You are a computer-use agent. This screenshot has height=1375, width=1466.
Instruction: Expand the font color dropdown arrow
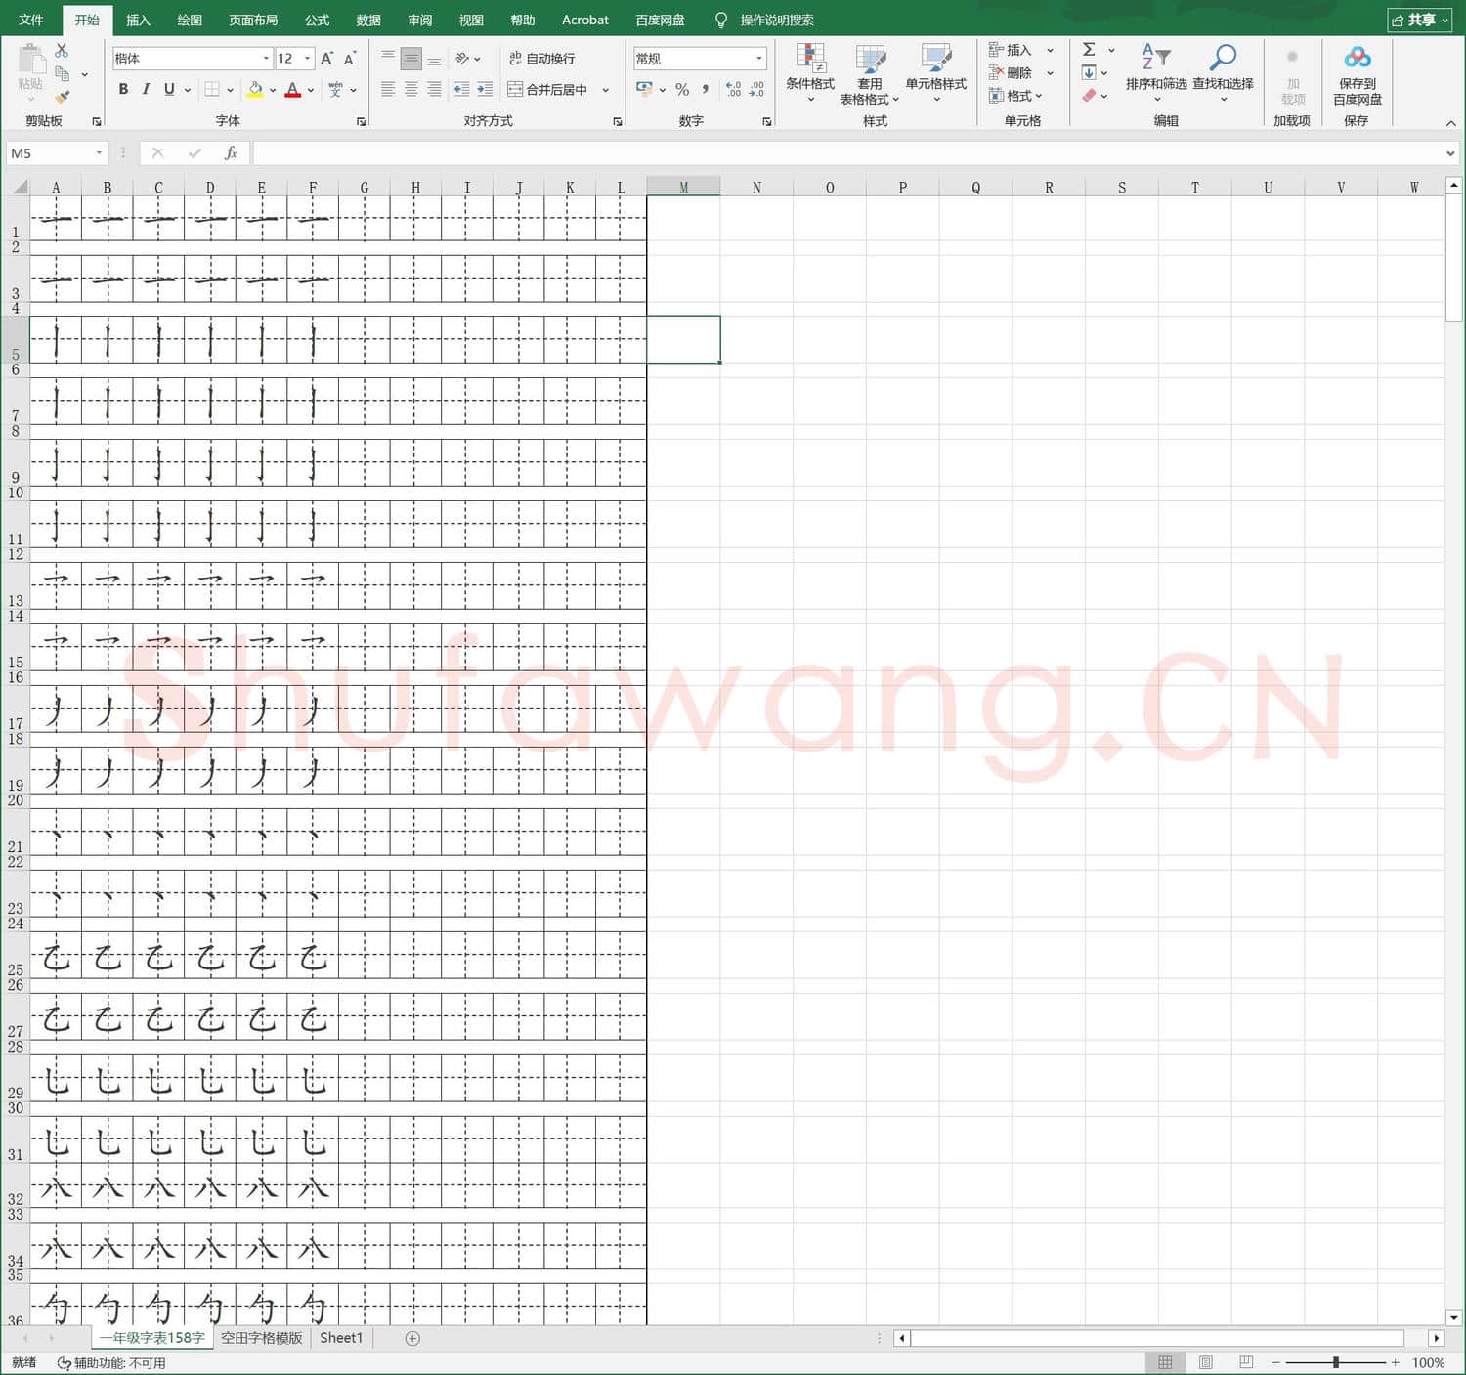tap(311, 90)
